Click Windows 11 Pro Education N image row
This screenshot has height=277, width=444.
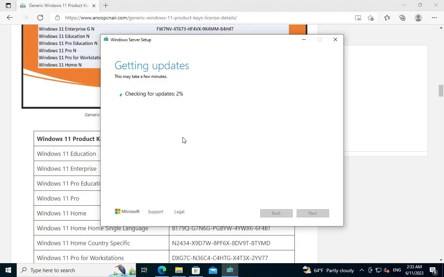coord(68,43)
